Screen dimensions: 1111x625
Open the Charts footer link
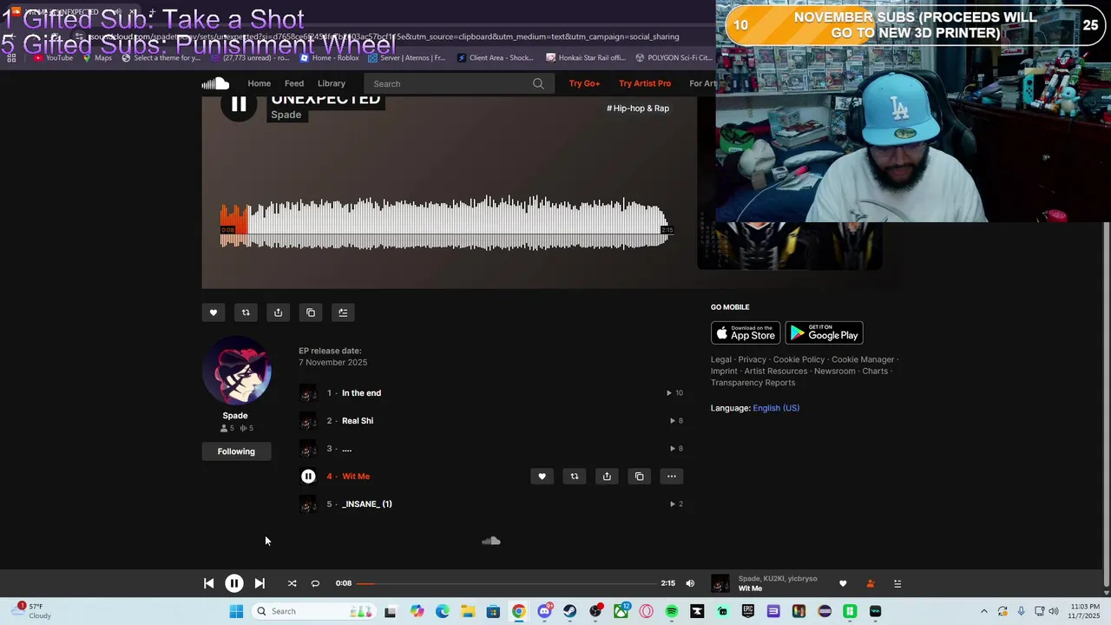(x=875, y=372)
